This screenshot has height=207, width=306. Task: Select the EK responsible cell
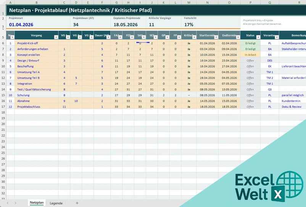pyautogui.click(x=270, y=66)
